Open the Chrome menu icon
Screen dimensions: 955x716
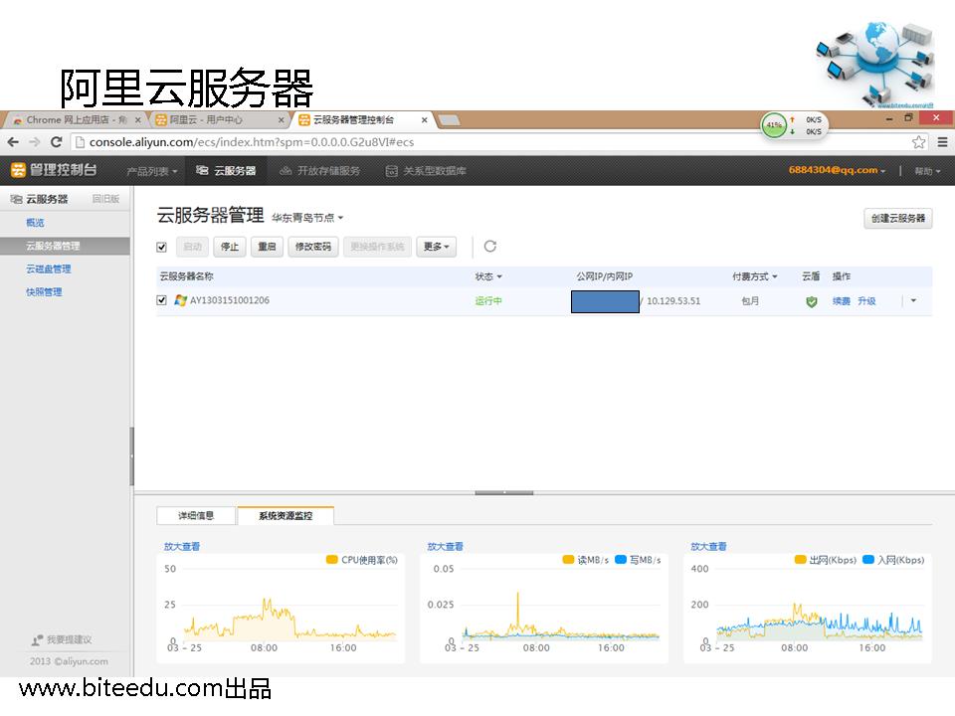coord(942,142)
